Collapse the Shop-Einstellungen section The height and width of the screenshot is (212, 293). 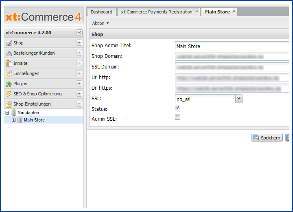click(79, 104)
